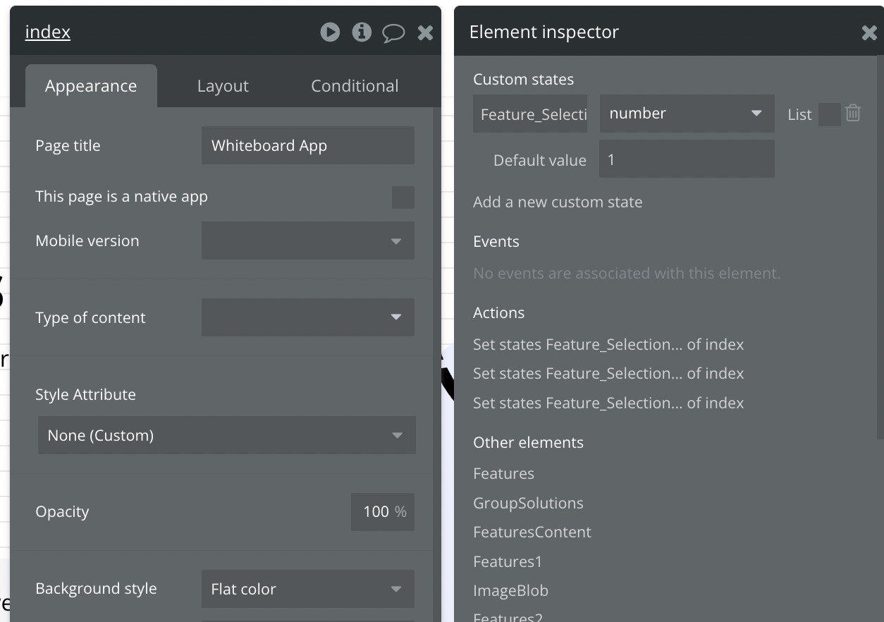This screenshot has height=622, width=884.
Task: Change the Background style Flat color dropdown
Action: coord(307,589)
